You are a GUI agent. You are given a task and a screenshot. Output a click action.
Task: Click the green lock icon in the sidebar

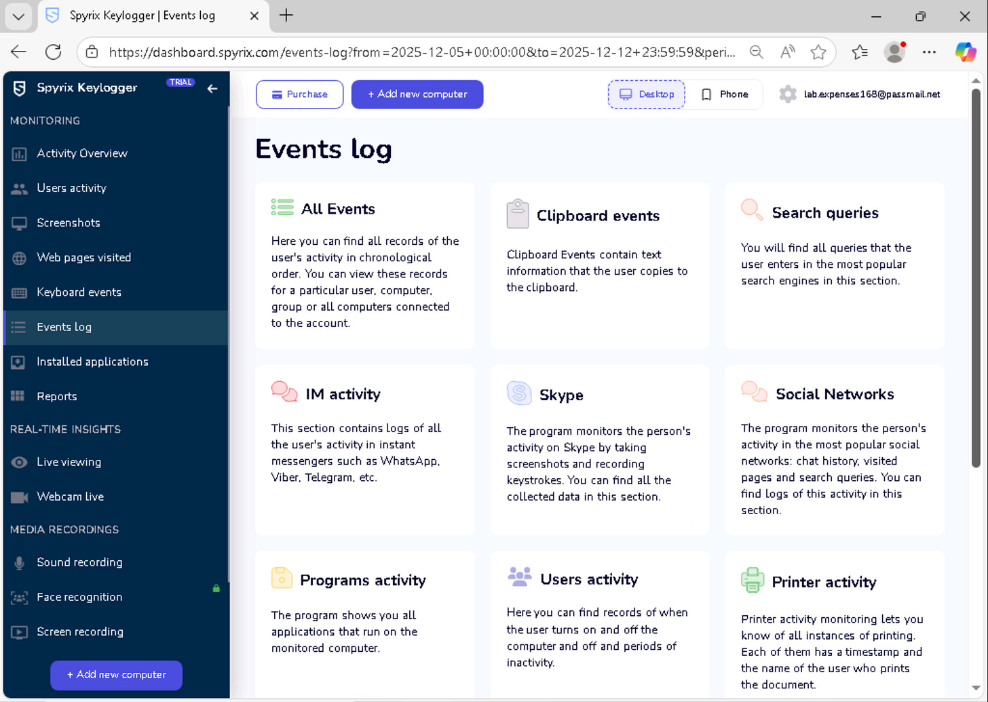216,589
